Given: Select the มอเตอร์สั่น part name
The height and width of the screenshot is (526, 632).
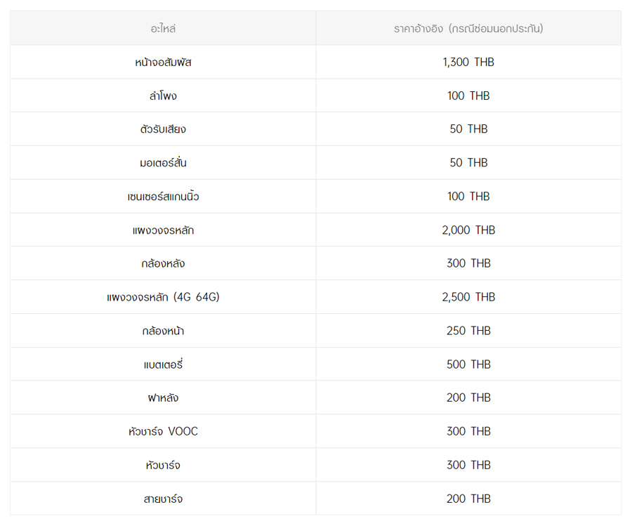Looking at the screenshot, I should point(163,163).
